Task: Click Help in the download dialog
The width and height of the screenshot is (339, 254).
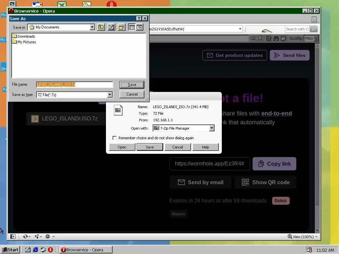Action: point(205,147)
